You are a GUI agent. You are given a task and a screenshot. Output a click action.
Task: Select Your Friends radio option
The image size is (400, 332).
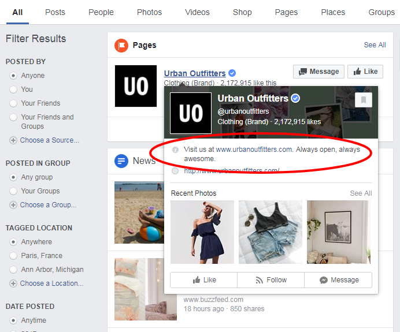13,103
